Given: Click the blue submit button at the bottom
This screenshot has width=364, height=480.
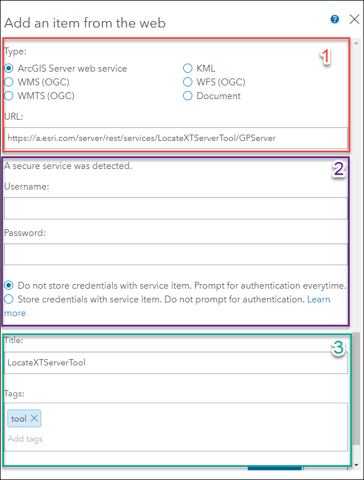Looking at the screenshot, I should point(274,468).
